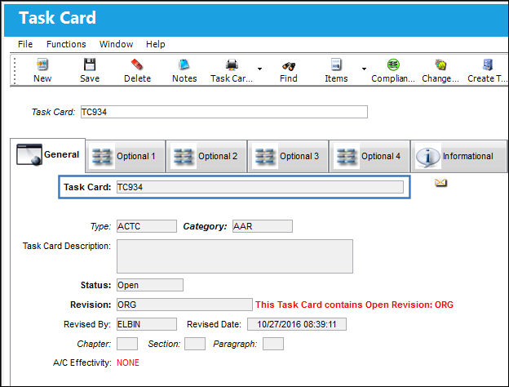Expand the Task Card print dropdown arrow
Screen dimensions: 509x387
tap(259, 69)
